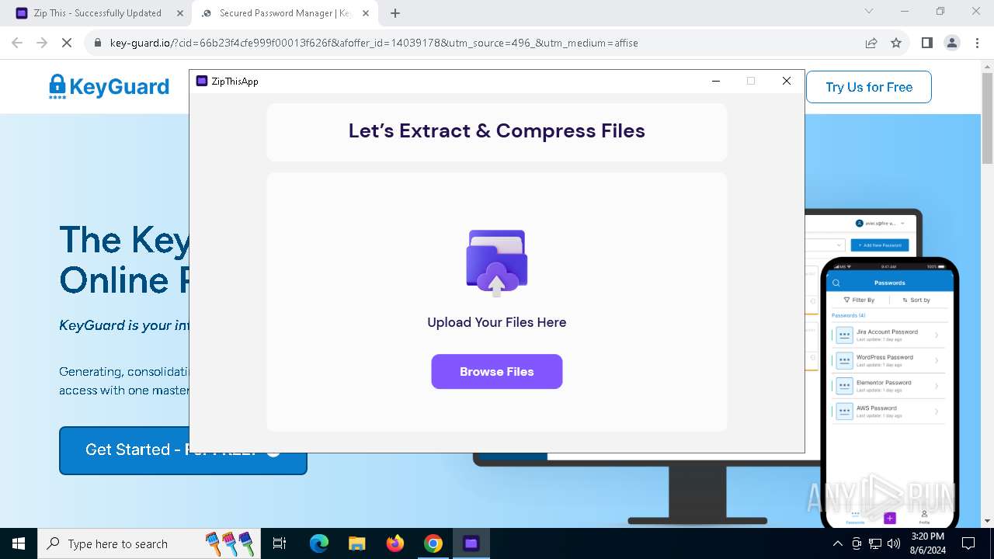Minimize the ZipThisApp window
The image size is (994, 559).
pyautogui.click(x=716, y=81)
